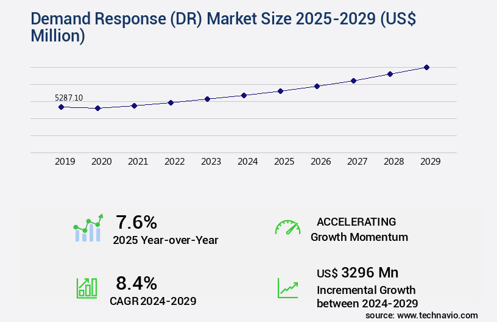Click the 8.4% CAGR value
497x322 pixels.
click(x=136, y=283)
